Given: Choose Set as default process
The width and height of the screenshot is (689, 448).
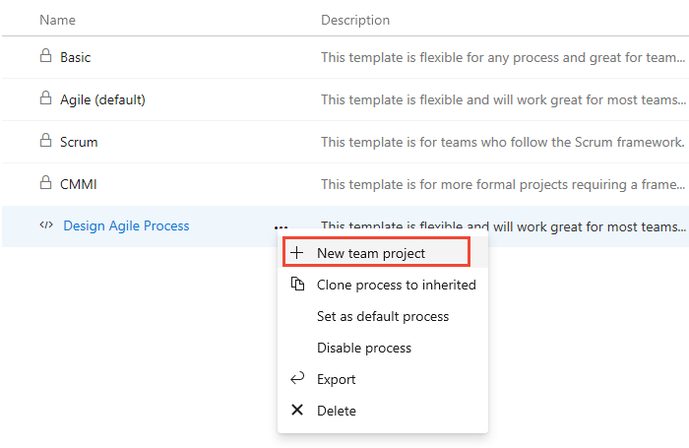Looking at the screenshot, I should click(382, 316).
